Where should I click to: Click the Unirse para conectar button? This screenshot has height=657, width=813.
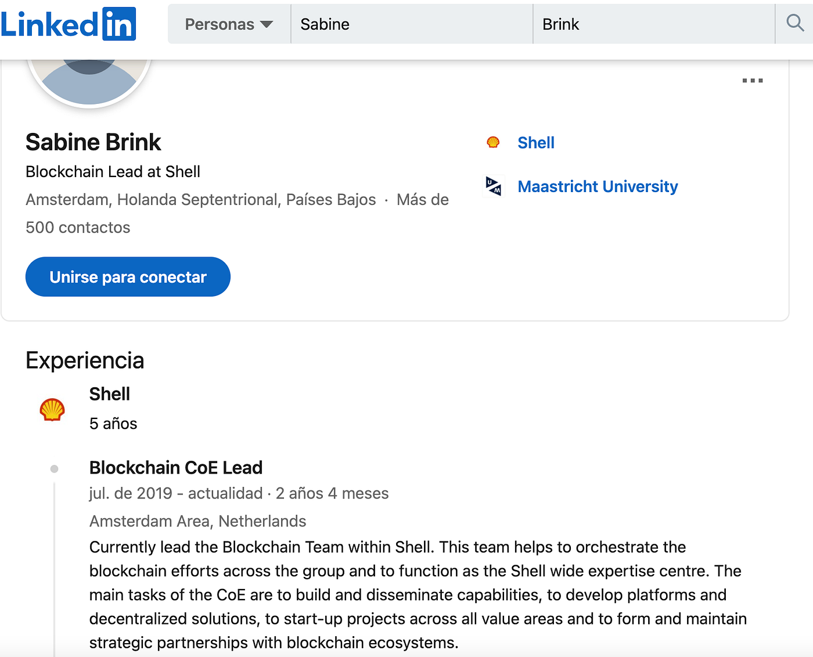[128, 277]
